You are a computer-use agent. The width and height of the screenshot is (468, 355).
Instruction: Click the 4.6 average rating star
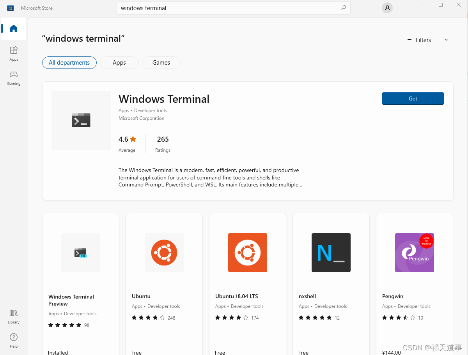click(133, 139)
